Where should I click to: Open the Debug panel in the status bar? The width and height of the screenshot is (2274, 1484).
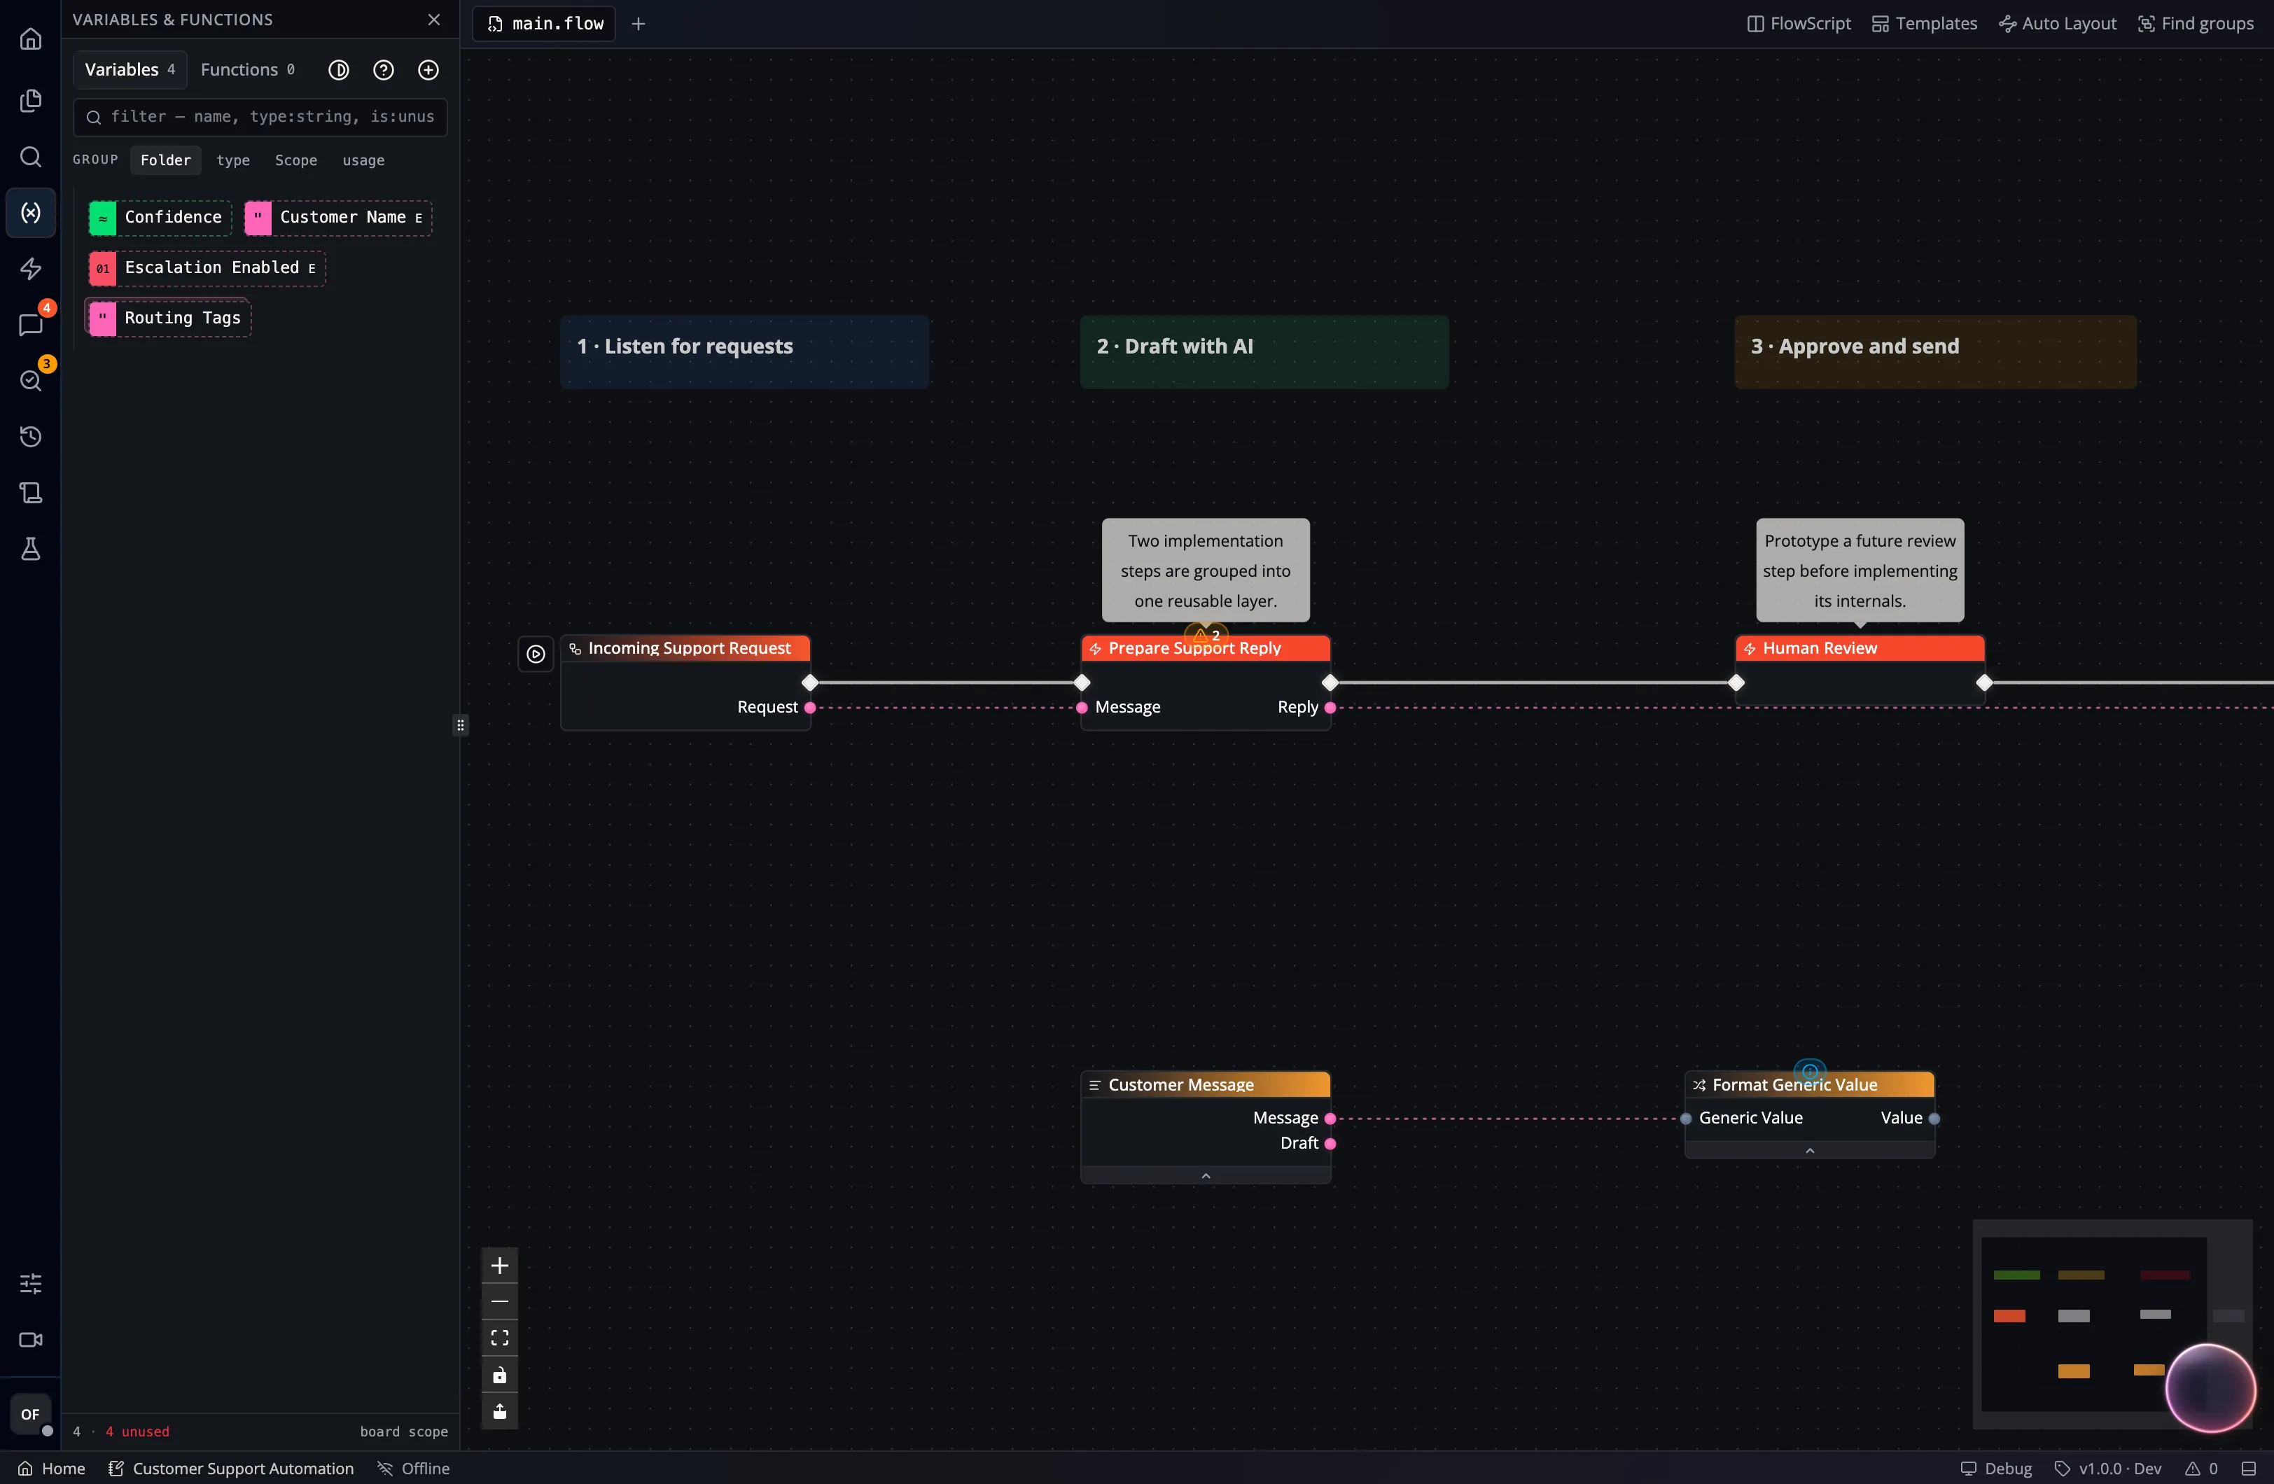[x=1996, y=1469]
